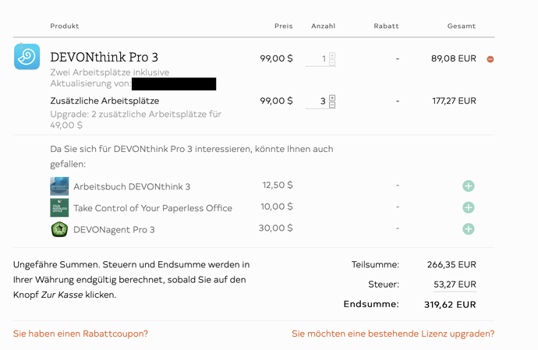Click the Arbeitsbuch DEVONthink 3 product name
Screen dimensions: 538x350
tap(132, 186)
